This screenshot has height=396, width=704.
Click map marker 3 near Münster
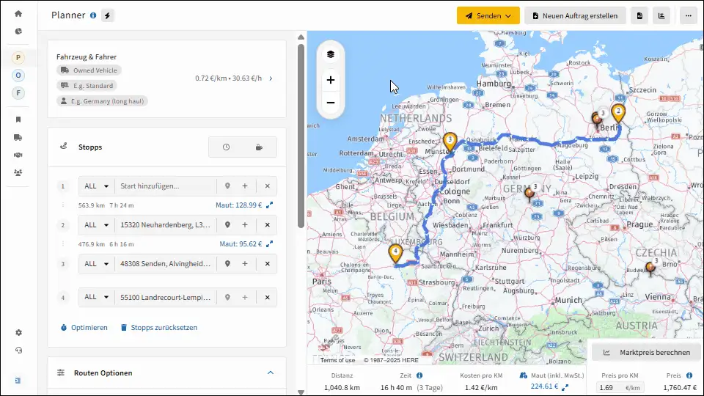pos(450,142)
